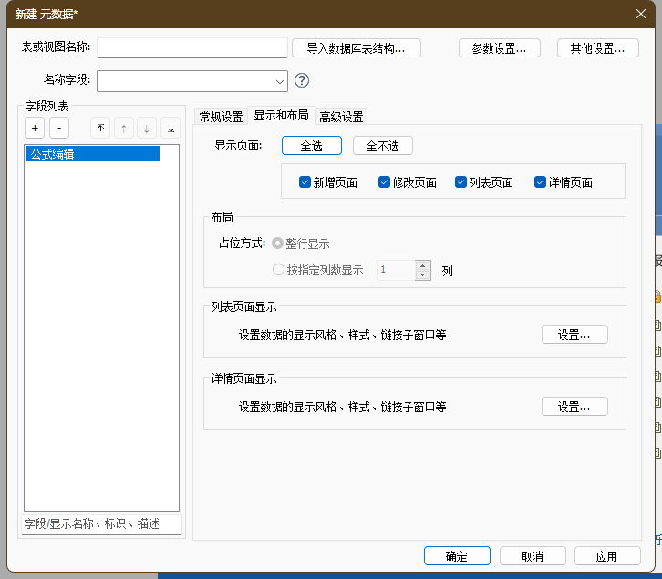Image resolution: width=662 pixels, height=579 pixels.
Task: Click the 表或视图名称 text input
Action: tap(192, 47)
